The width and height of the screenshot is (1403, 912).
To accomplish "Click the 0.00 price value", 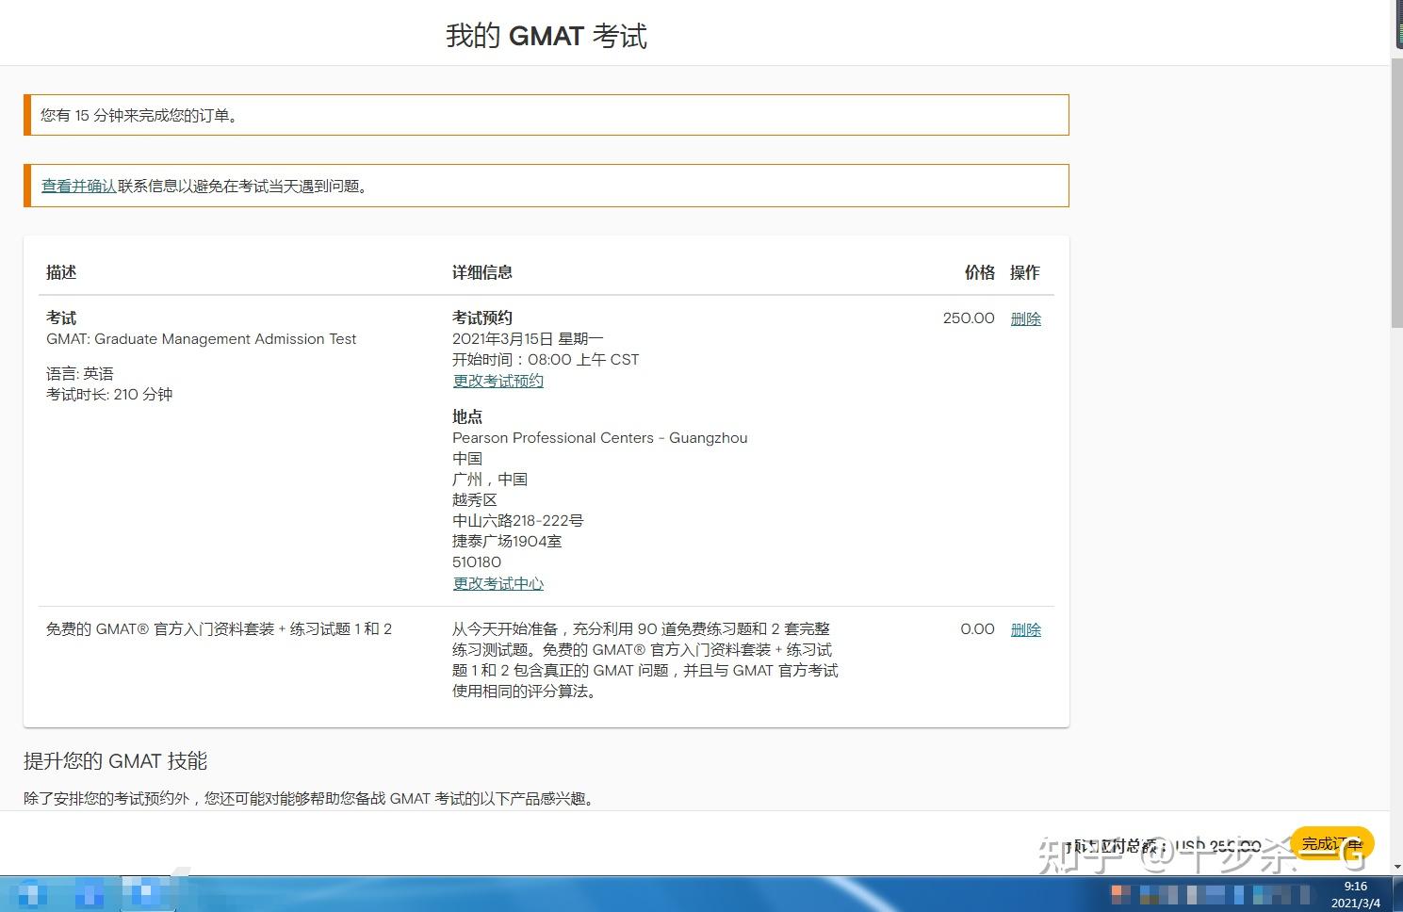I will (977, 629).
